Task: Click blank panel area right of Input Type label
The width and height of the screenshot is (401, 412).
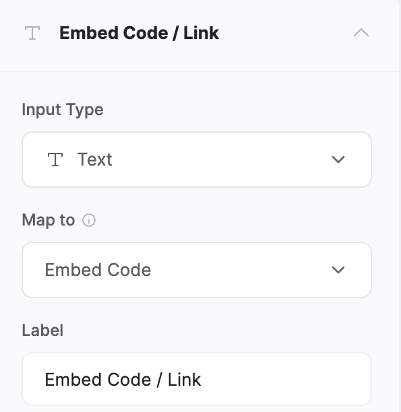Action: point(237,110)
